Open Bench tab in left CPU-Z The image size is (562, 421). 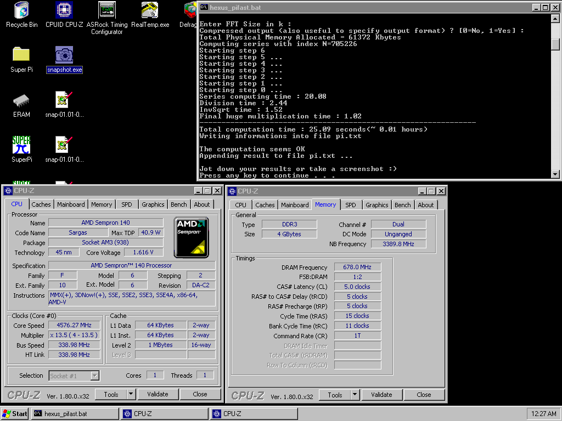coord(178,204)
